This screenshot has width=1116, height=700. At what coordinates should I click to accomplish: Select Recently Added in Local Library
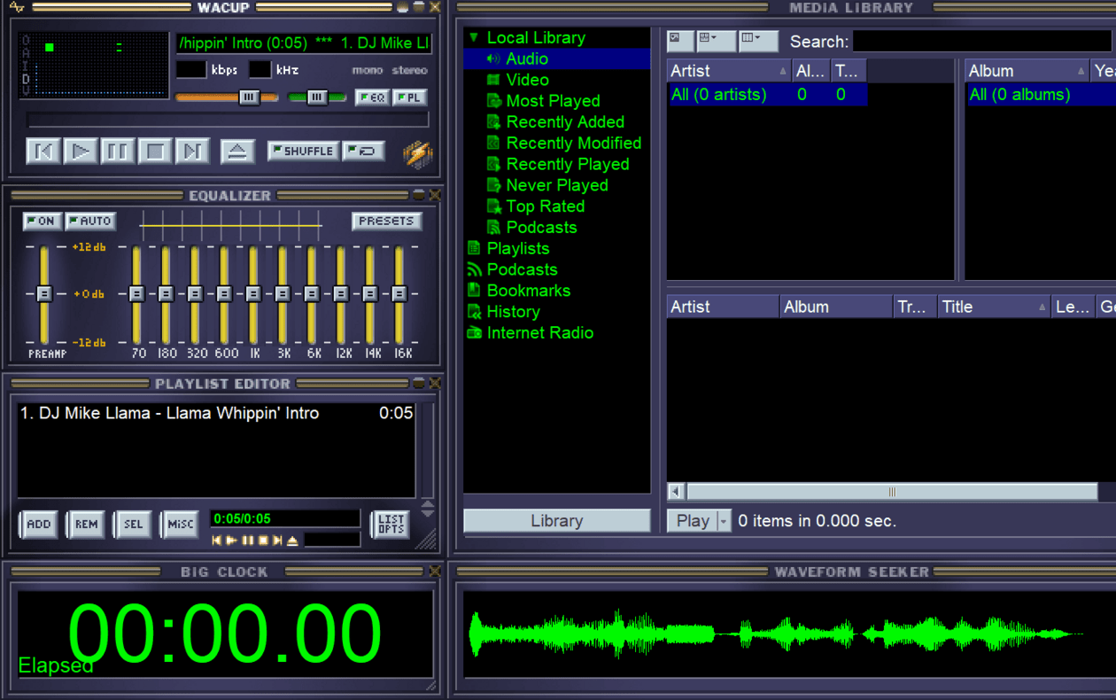[564, 122]
